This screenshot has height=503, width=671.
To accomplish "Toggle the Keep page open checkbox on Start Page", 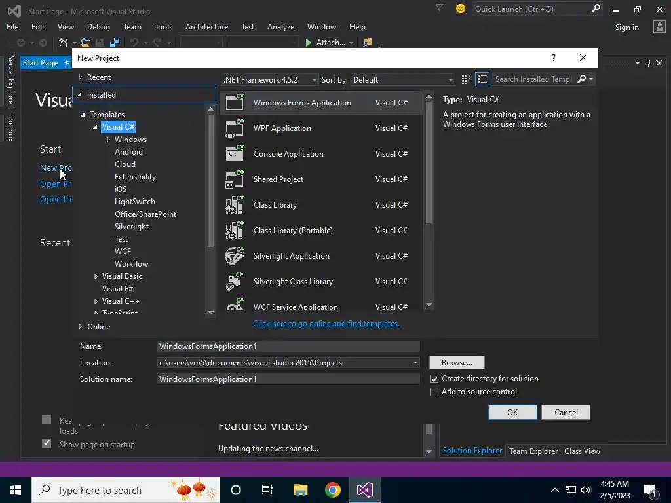I will tap(47, 420).
